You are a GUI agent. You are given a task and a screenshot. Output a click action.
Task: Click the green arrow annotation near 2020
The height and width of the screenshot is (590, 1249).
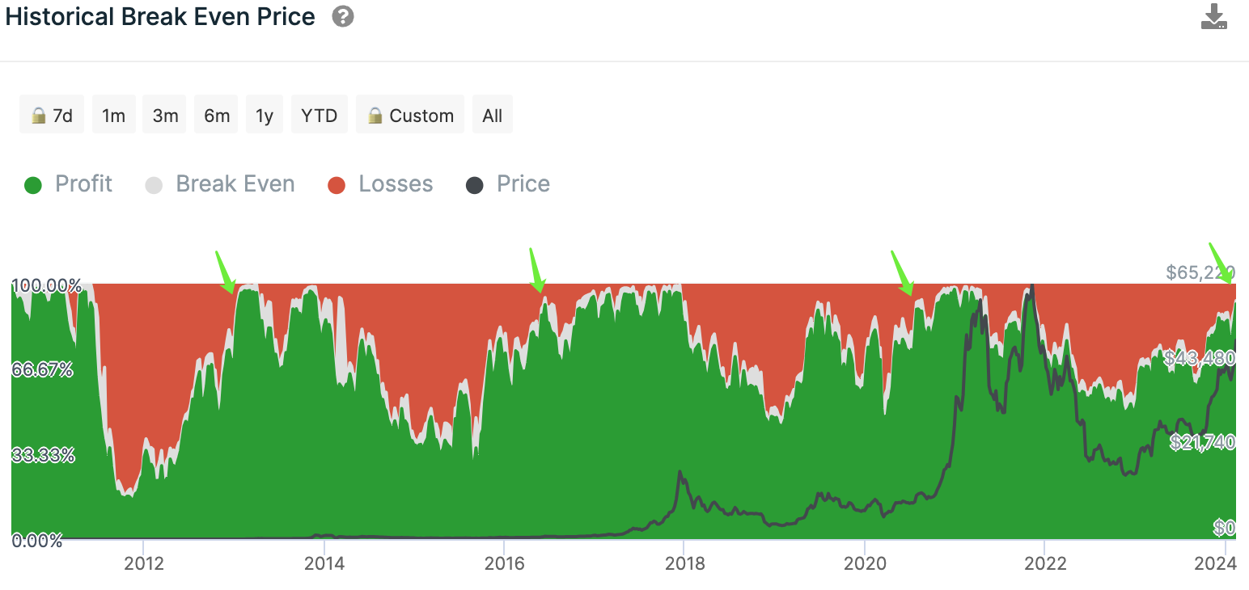[x=901, y=272]
